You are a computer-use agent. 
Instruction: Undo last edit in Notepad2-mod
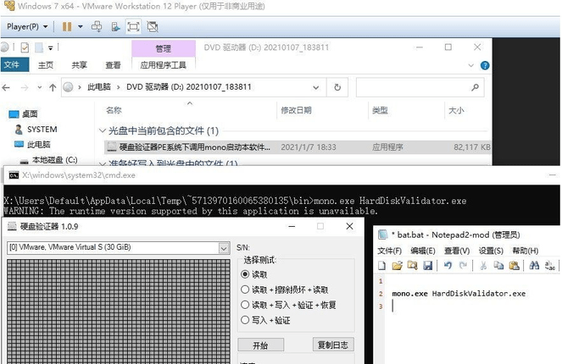pos(448,266)
